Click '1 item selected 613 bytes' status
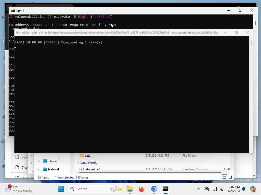The height and width of the screenshot is (195, 261). tap(71, 177)
